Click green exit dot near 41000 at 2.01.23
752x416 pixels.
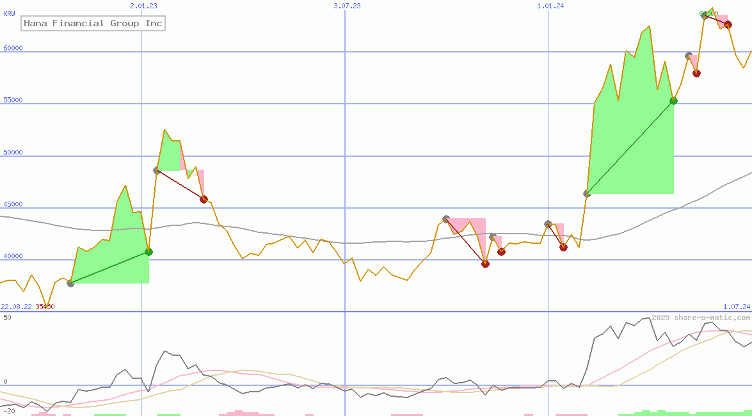148,252
